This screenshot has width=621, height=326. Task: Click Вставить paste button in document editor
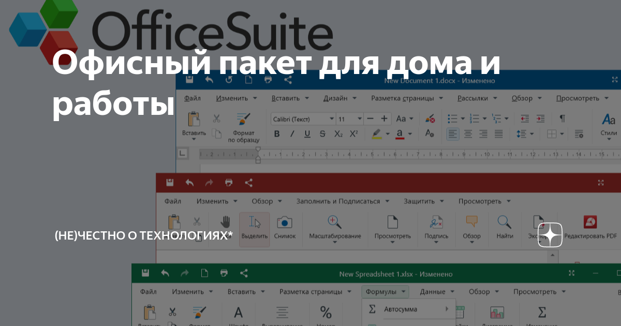pos(194,126)
